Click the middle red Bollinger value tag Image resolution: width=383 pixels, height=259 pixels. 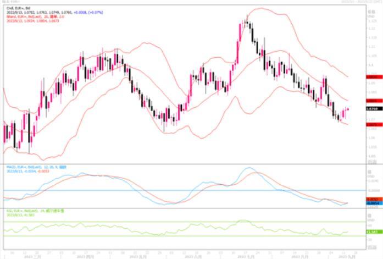tap(372, 101)
